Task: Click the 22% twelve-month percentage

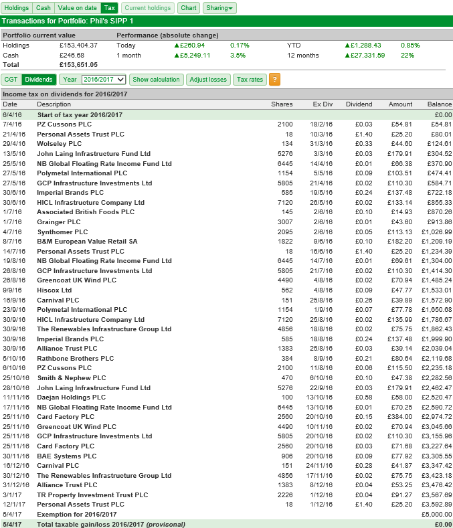Action: coord(407,56)
